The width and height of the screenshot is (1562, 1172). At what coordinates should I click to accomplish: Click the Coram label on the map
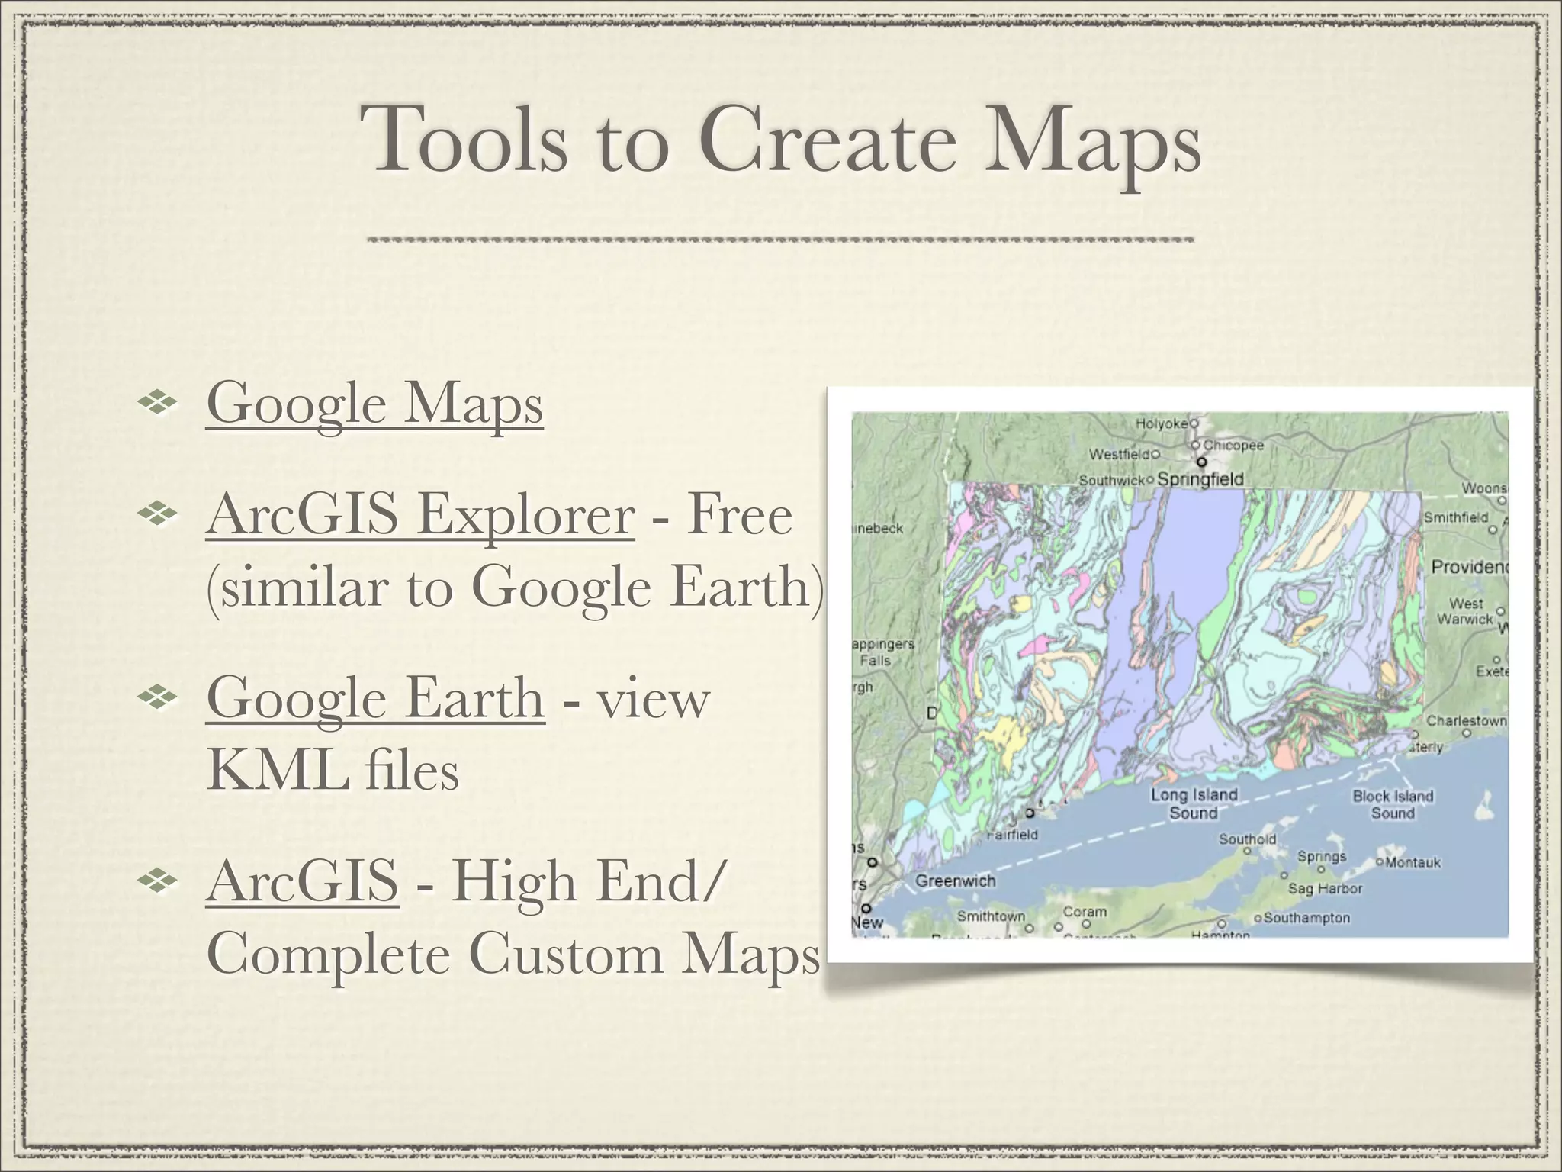(x=1085, y=912)
